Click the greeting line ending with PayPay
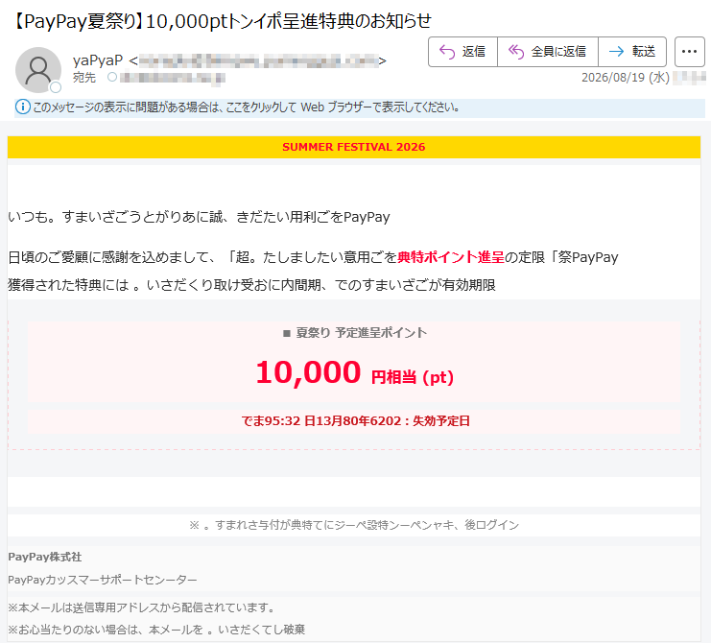 click(199, 217)
